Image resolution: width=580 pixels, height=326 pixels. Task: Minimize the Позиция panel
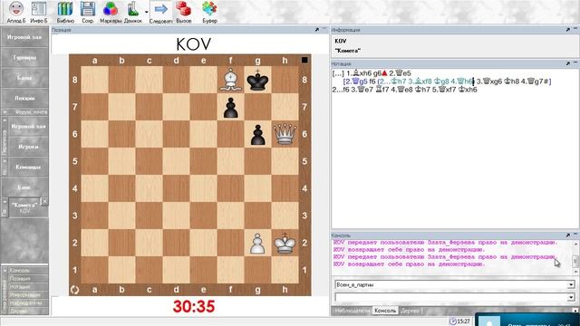324,29
